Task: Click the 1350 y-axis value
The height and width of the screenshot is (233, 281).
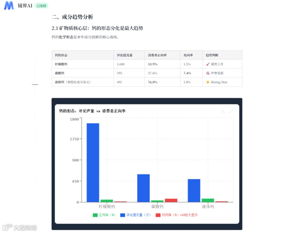Action: pos(74,139)
